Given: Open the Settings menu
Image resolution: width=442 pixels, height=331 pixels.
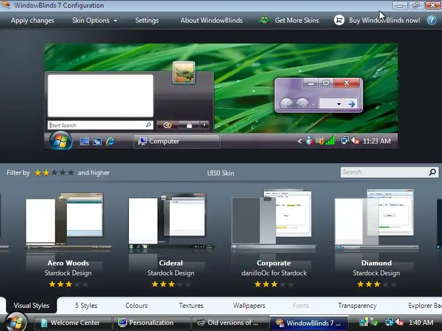Looking at the screenshot, I should point(147,20).
